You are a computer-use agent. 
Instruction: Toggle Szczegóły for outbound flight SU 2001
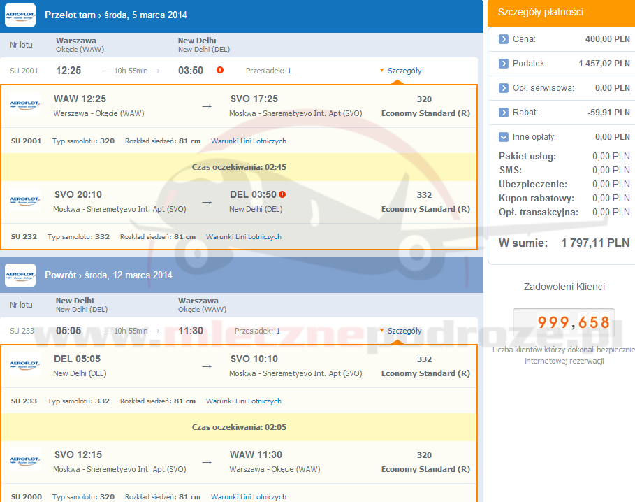[400, 71]
